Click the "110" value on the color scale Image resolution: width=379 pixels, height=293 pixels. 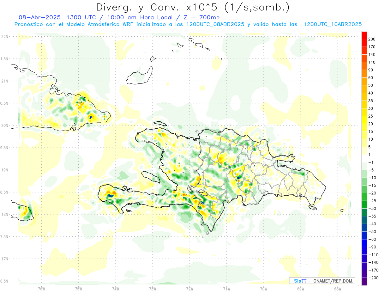pyautogui.click(x=372, y=62)
